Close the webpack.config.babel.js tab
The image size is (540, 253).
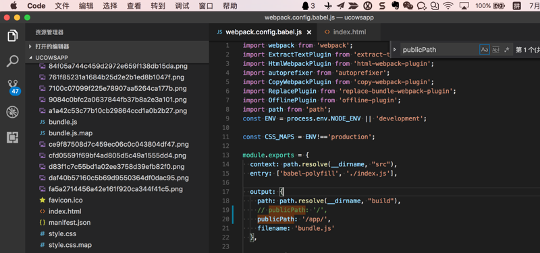(x=309, y=32)
